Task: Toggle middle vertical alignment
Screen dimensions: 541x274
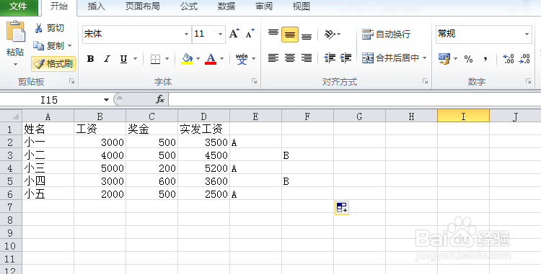Action: (290, 35)
